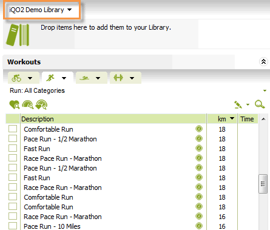Open info icon of first Race Pace Run - Marathon
Screen dimensions: 270x230
pyautogui.click(x=199, y=158)
